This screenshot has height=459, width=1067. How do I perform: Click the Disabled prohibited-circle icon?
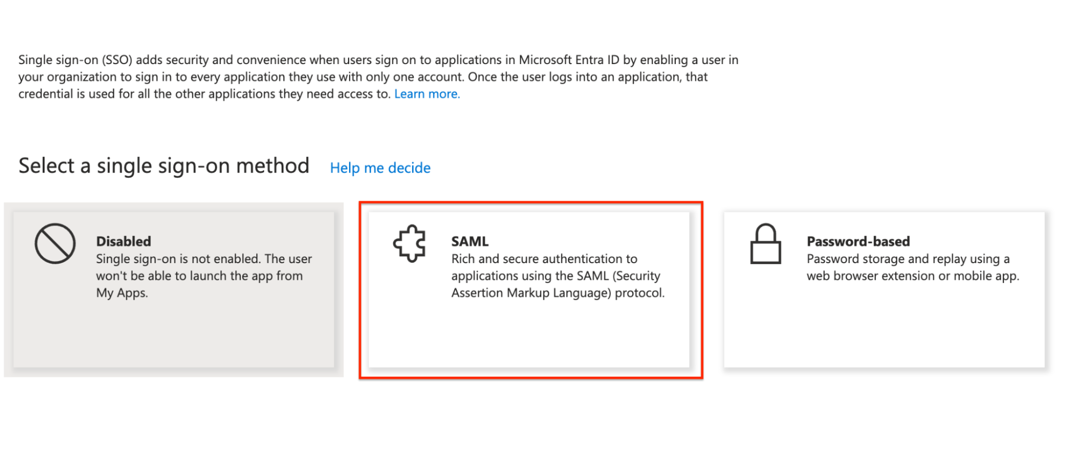[55, 243]
